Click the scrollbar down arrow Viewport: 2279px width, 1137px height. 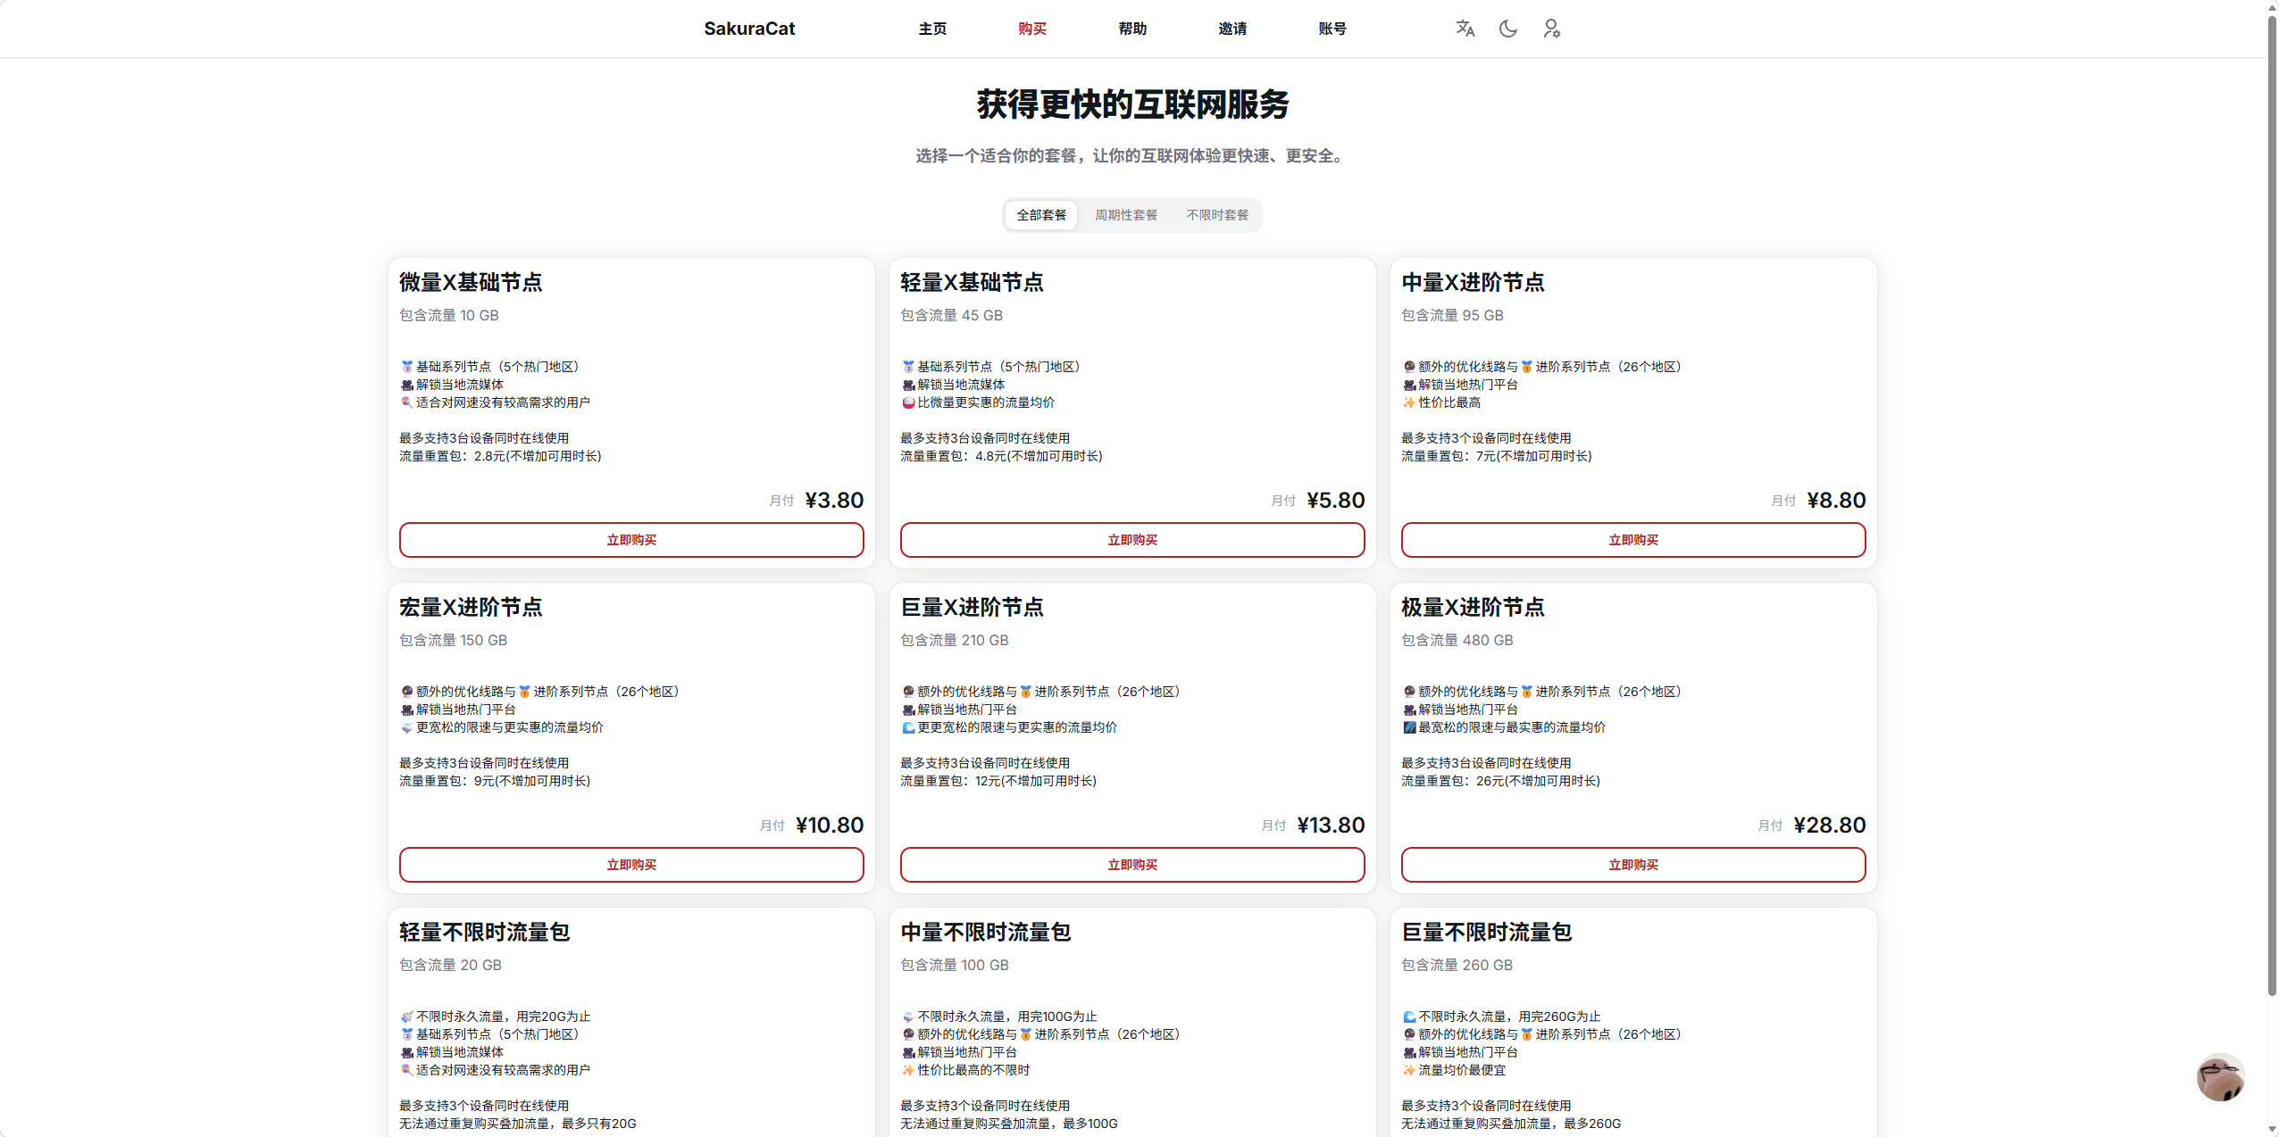(2272, 1129)
